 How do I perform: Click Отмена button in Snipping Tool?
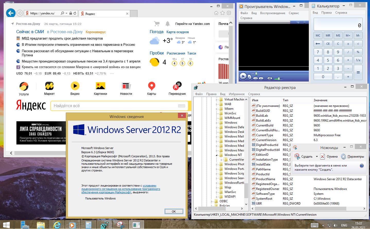click(x=329, y=157)
